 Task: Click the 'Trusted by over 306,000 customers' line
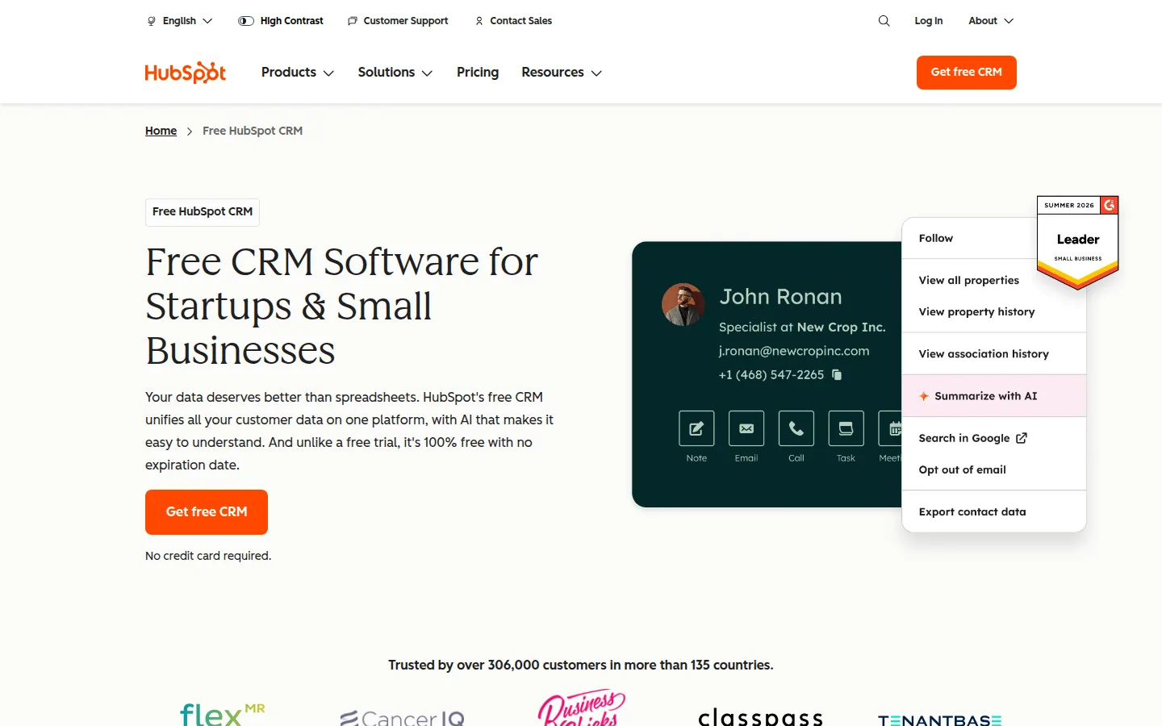[581, 665]
